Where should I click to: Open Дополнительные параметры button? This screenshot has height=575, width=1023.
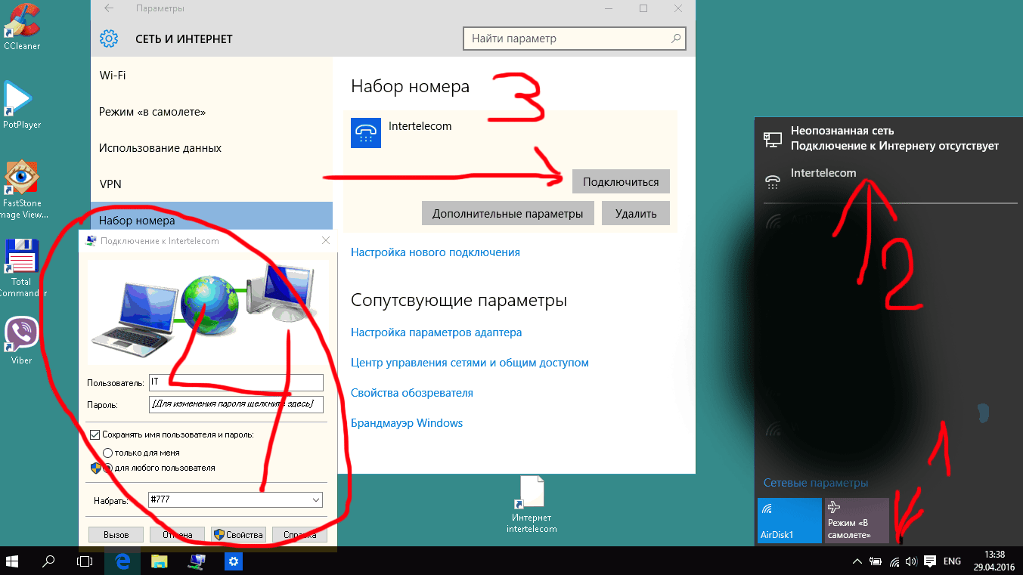coord(508,213)
